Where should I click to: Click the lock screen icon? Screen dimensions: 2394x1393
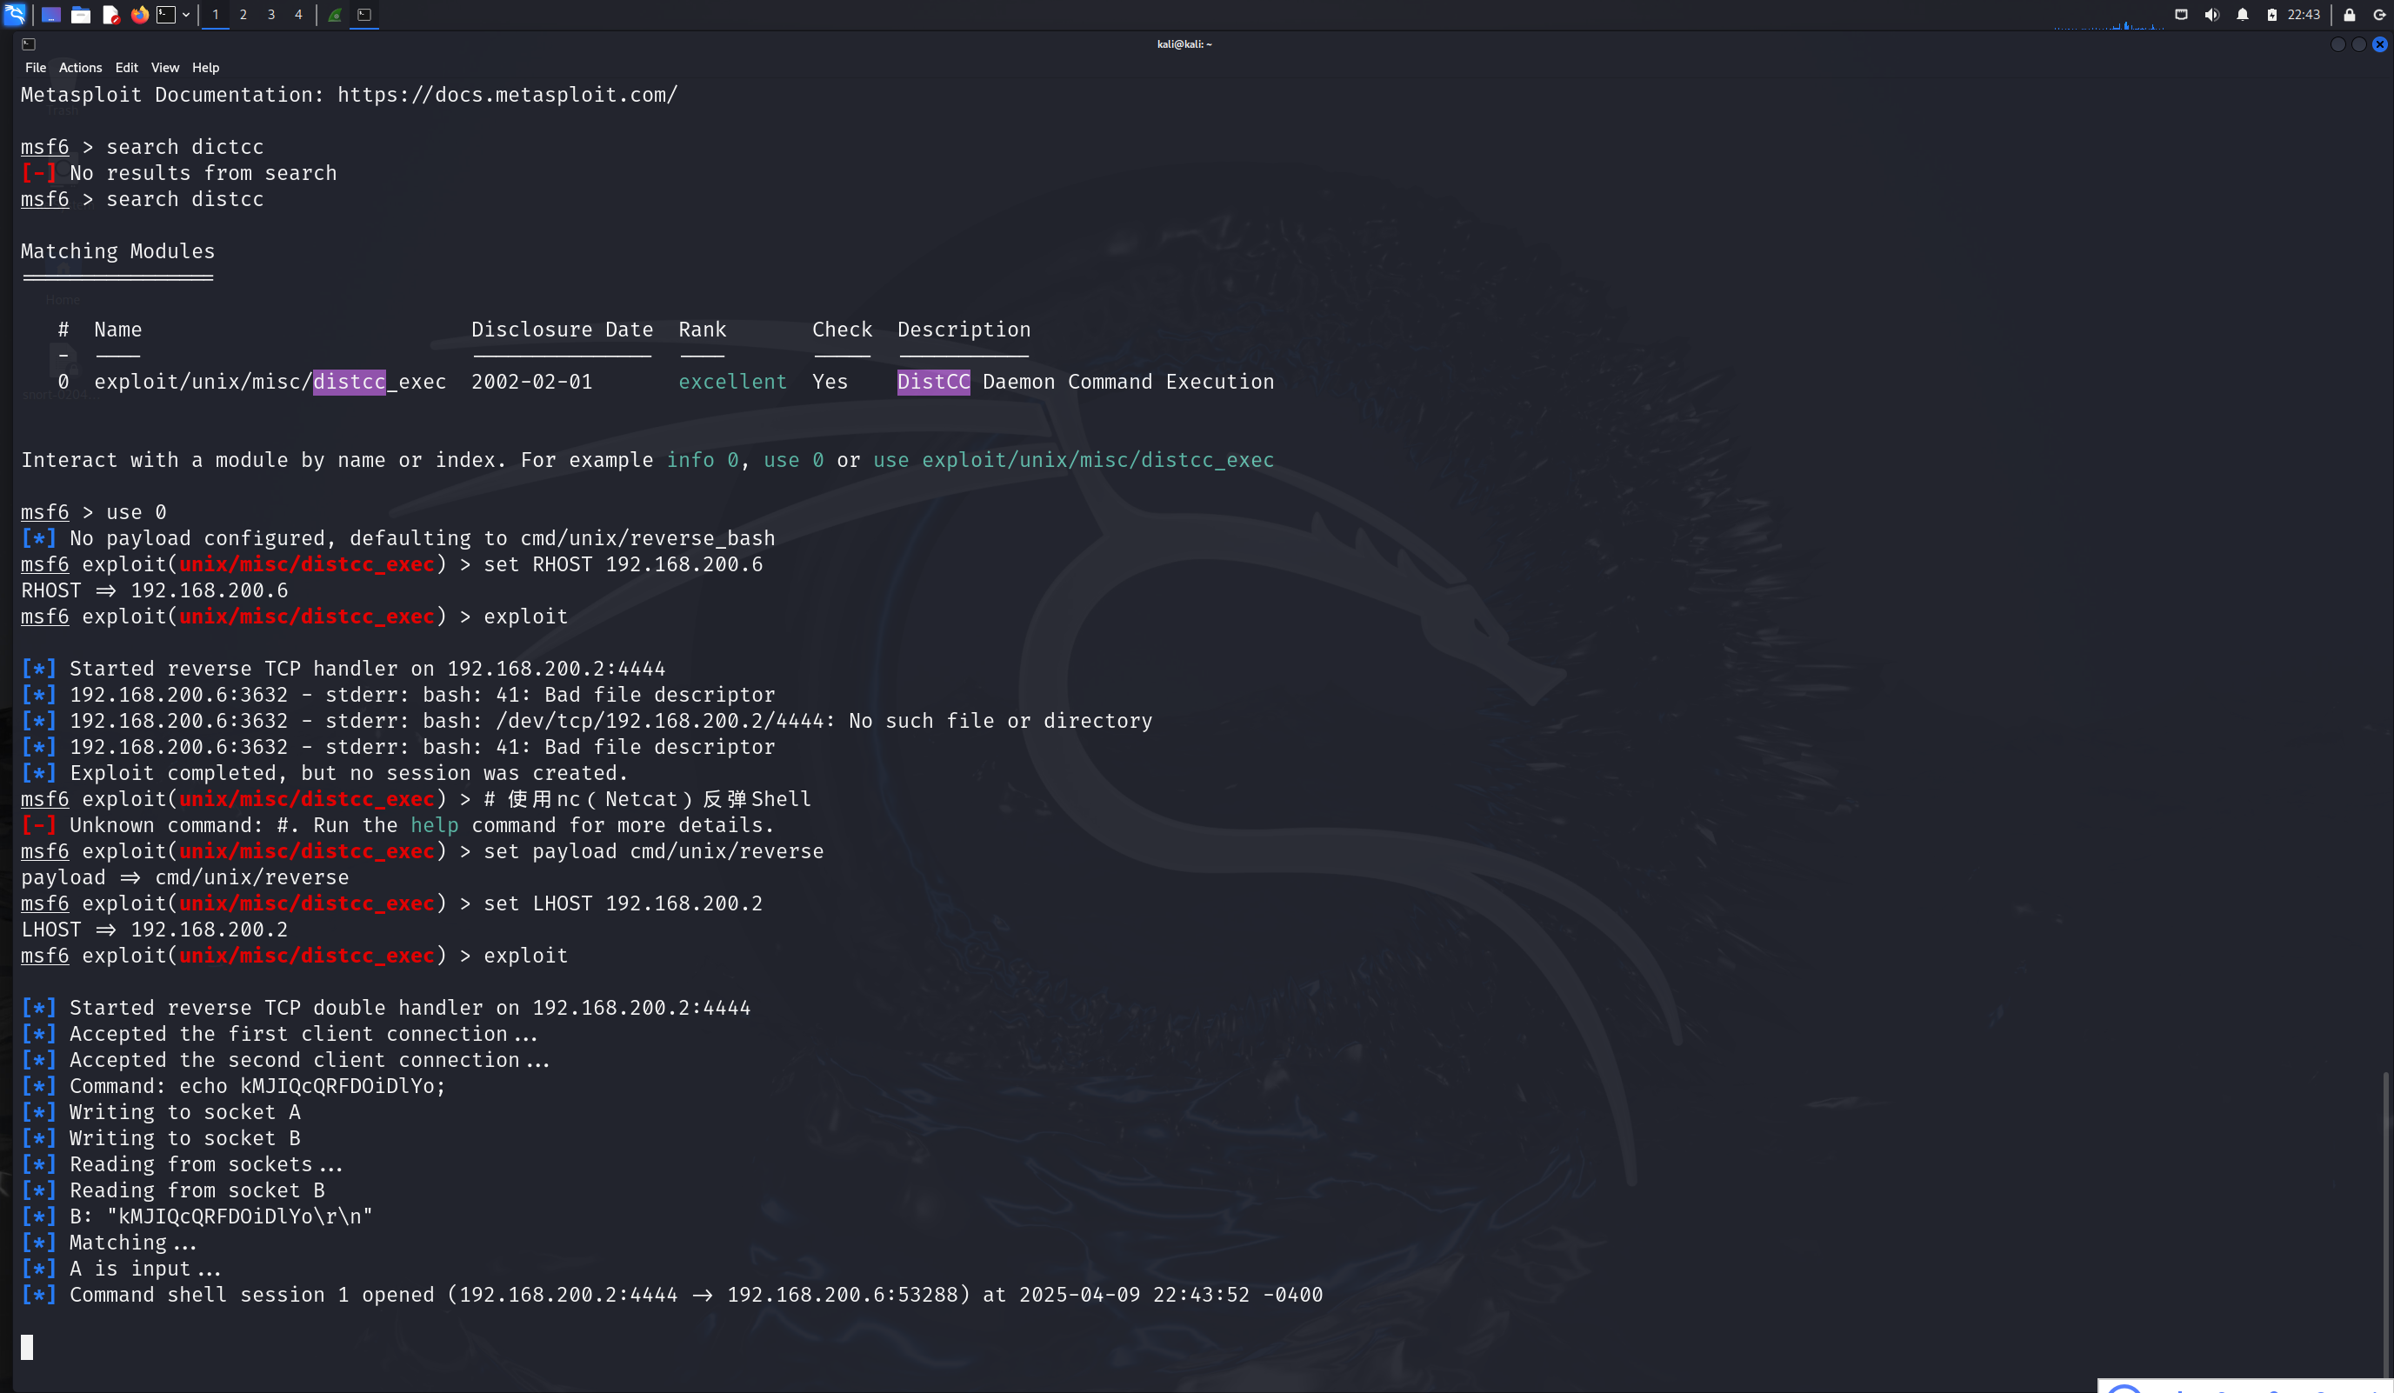click(2350, 14)
